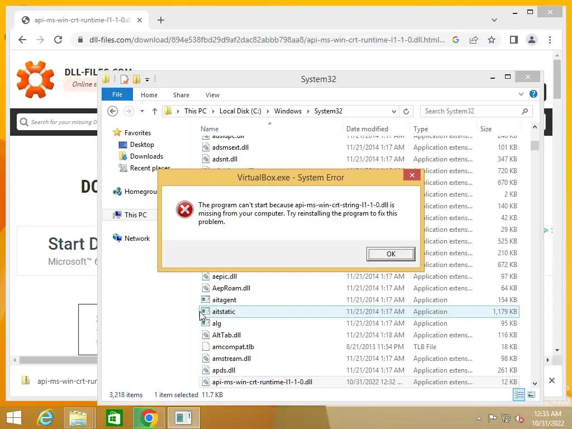Viewport: 572px width, 429px height.
Task: Open Internet Explorer from the taskbar
Action: tap(46, 418)
